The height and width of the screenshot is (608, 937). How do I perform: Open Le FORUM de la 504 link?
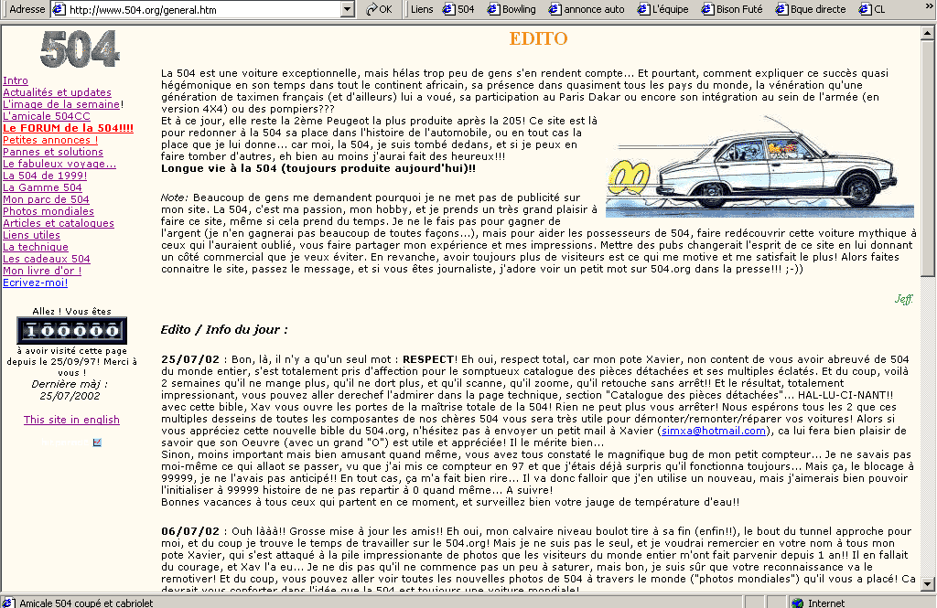click(x=68, y=128)
